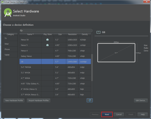
Task: Click the New Hardware Profile button
Action: tap(14, 101)
